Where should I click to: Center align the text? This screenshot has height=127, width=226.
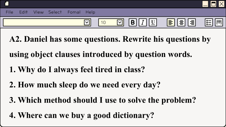181,23
